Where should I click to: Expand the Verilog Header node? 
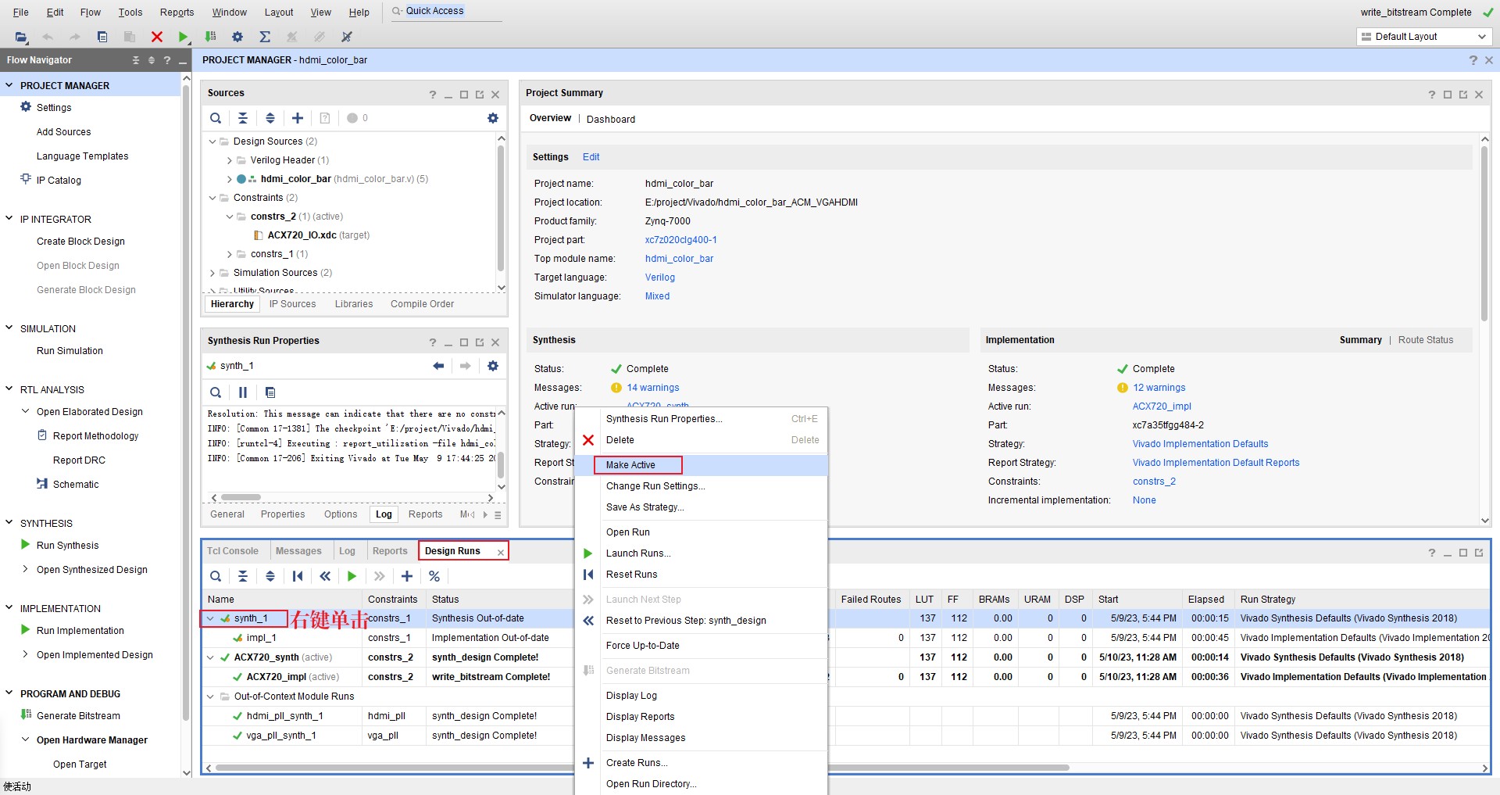click(229, 160)
